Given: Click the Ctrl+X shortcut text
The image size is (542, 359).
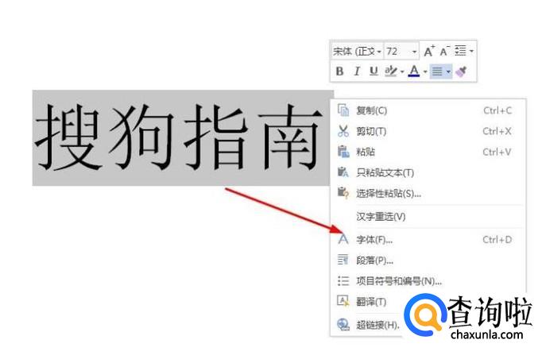Looking at the screenshot, I should click(x=497, y=131).
